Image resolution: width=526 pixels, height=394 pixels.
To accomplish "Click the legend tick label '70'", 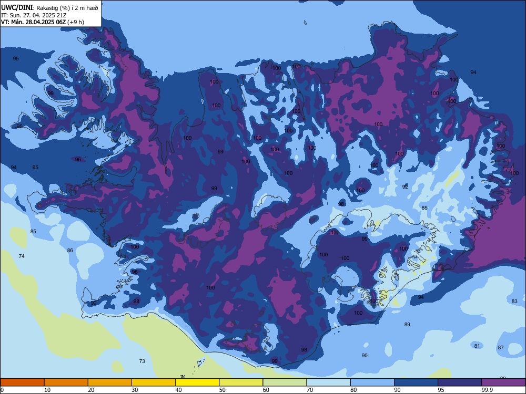I will click(310, 390).
